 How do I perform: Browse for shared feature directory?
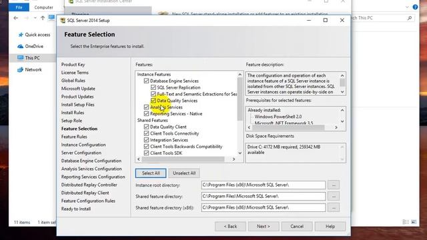point(334,196)
